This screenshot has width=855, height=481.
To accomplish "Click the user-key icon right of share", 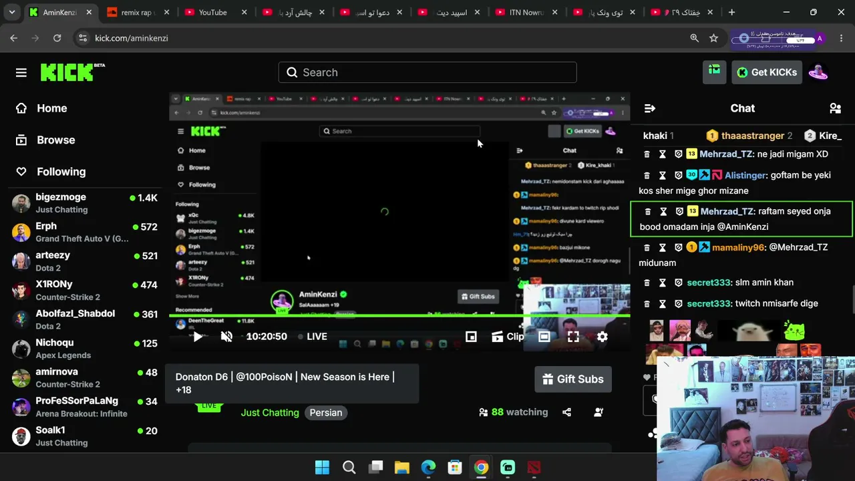I will pos(598,412).
